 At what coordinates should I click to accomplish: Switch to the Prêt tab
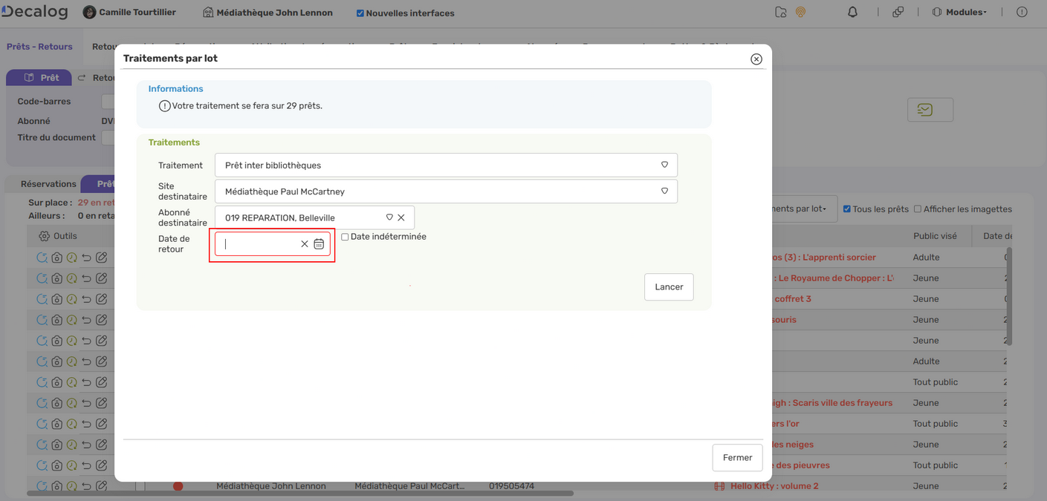pyautogui.click(x=39, y=76)
